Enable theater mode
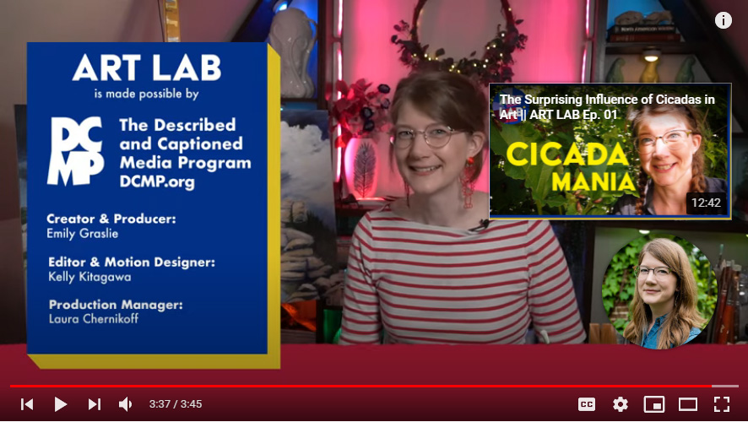This screenshot has width=748, height=422. coord(688,404)
